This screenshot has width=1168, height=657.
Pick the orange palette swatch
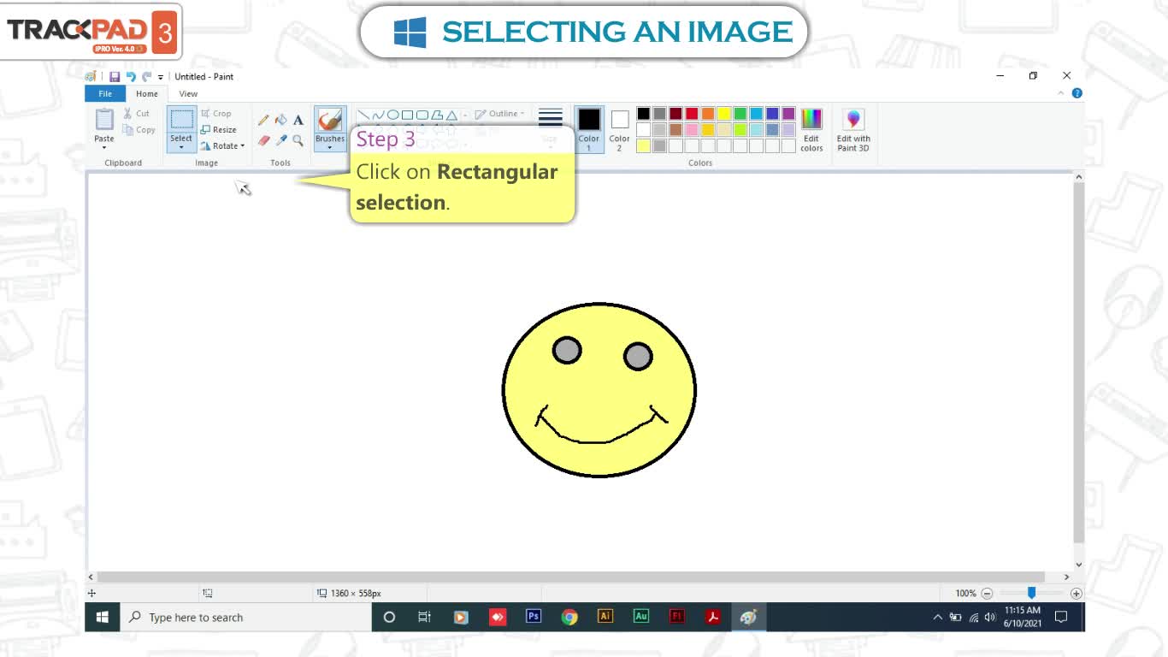pos(708,114)
